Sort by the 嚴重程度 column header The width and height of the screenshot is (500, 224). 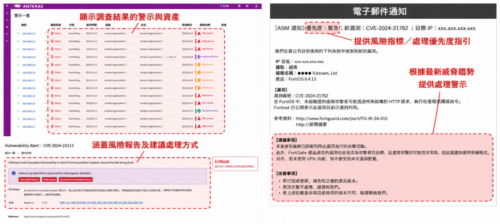pyautogui.click(x=55, y=25)
